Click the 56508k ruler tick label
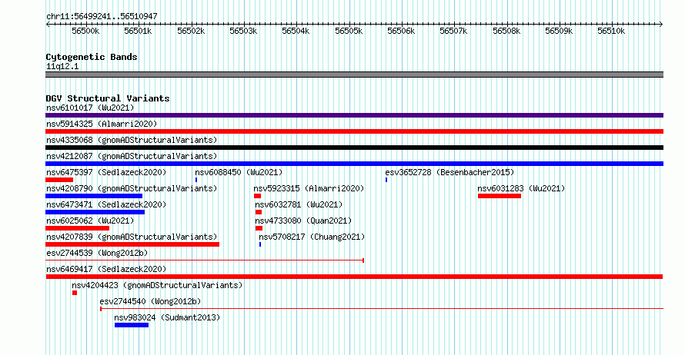Screen dimensions: 685x355 click(x=506, y=31)
